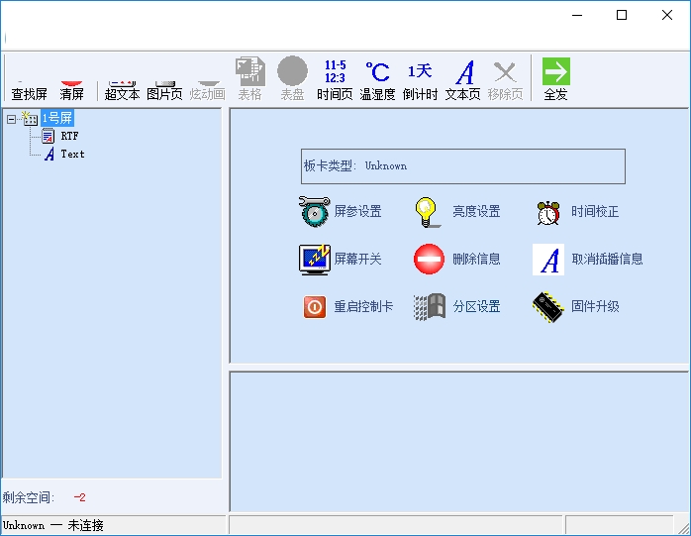Click the 炫动画 animation toolbar item

coord(208,91)
